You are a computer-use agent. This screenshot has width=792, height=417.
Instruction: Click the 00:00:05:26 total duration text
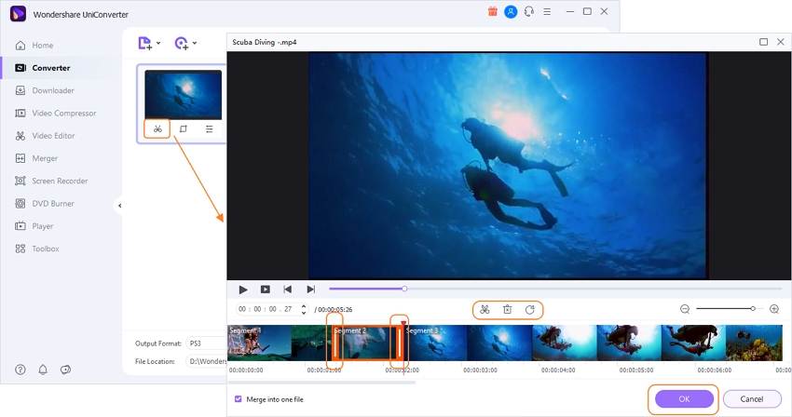tap(335, 309)
